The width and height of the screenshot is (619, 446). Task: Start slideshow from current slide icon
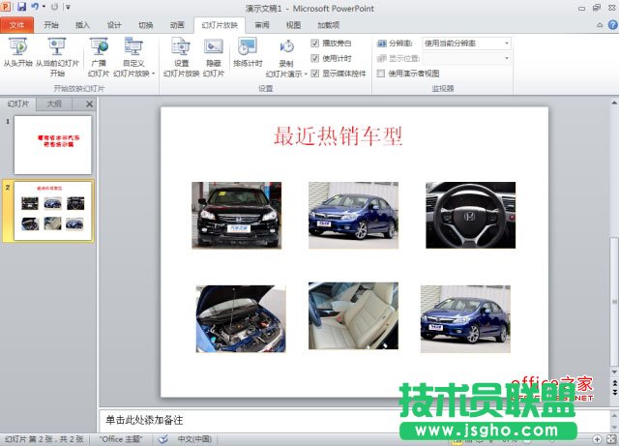click(57, 46)
